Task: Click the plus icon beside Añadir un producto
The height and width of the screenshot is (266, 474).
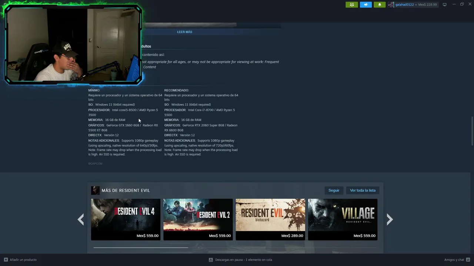Action: pyautogui.click(x=6, y=260)
